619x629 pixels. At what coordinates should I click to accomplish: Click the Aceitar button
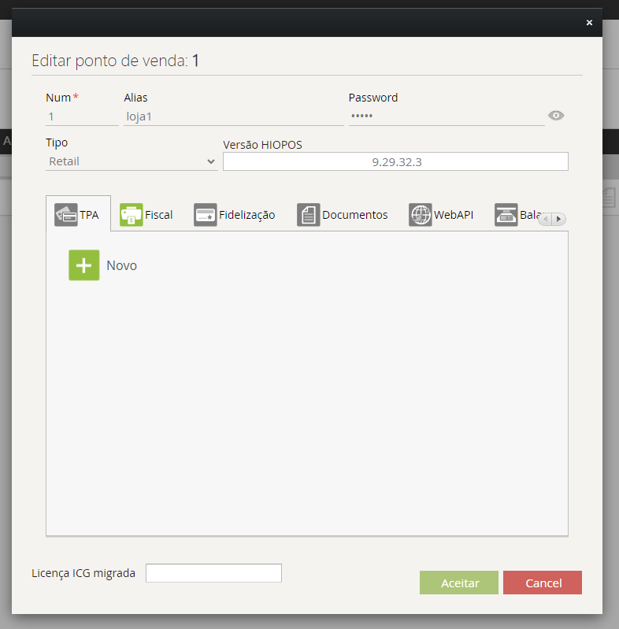pos(459,583)
